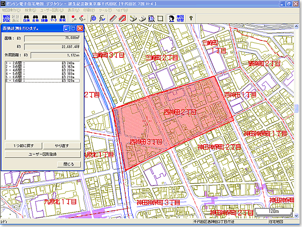Open the 検索(S) menu

[29, 10]
